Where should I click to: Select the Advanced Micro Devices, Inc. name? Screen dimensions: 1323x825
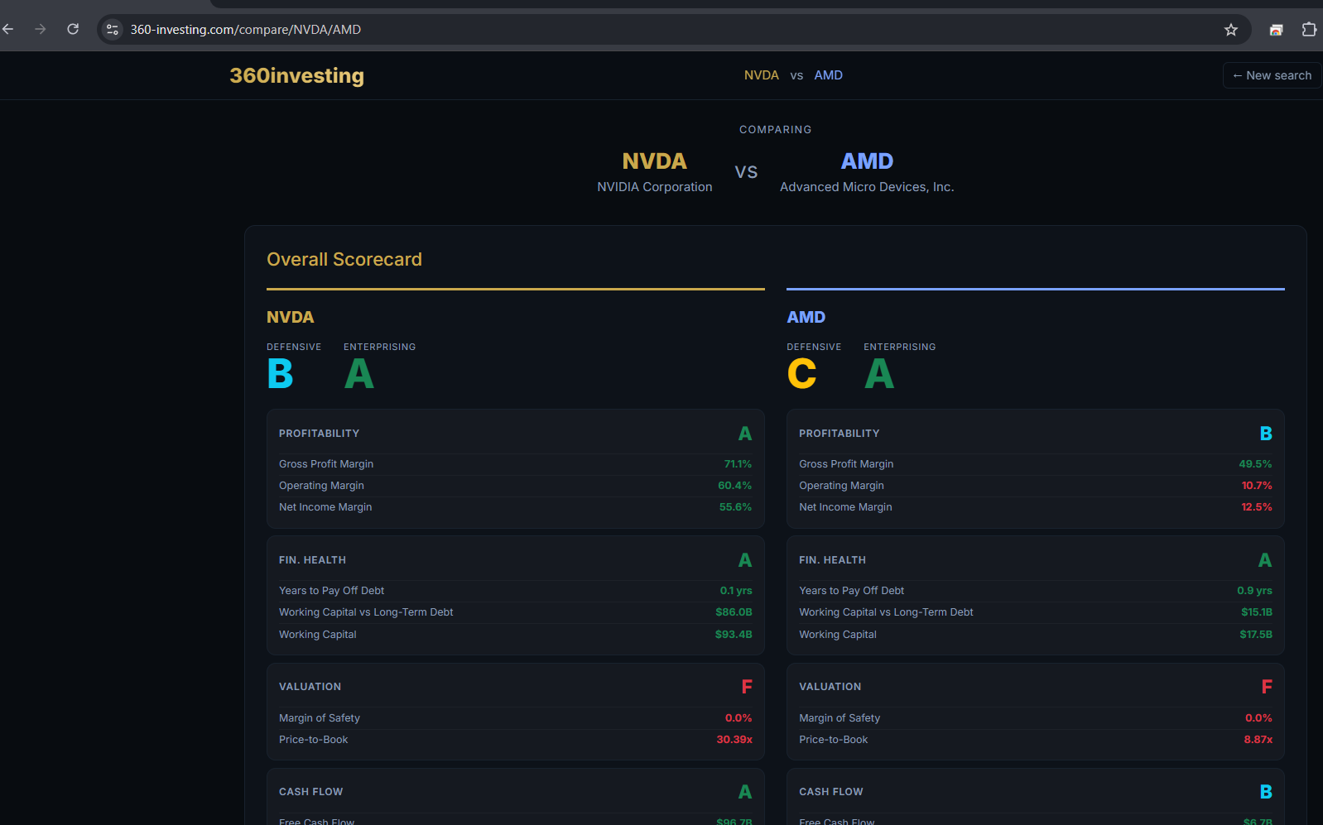[x=867, y=187]
